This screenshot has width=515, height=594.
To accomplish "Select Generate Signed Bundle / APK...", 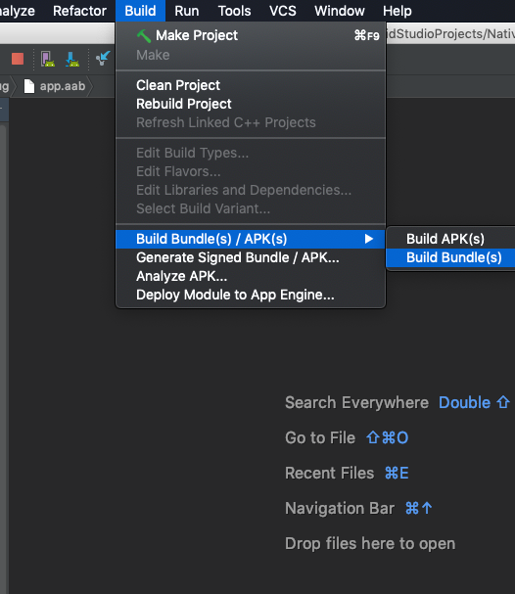I will [x=251, y=257].
